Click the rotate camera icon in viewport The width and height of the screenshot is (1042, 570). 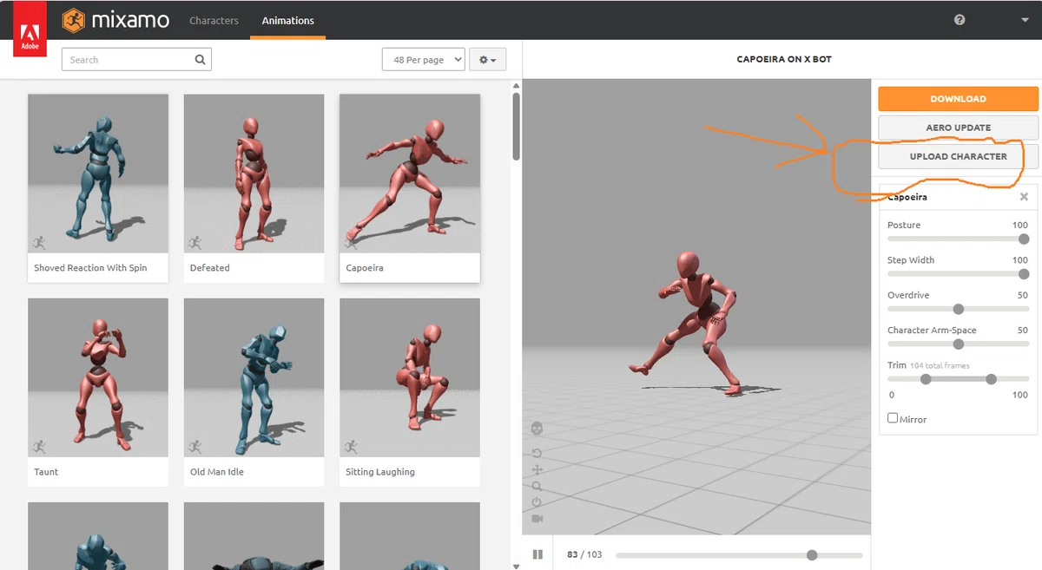coord(537,453)
